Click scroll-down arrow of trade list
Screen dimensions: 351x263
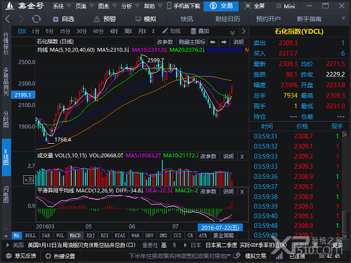coord(345,236)
